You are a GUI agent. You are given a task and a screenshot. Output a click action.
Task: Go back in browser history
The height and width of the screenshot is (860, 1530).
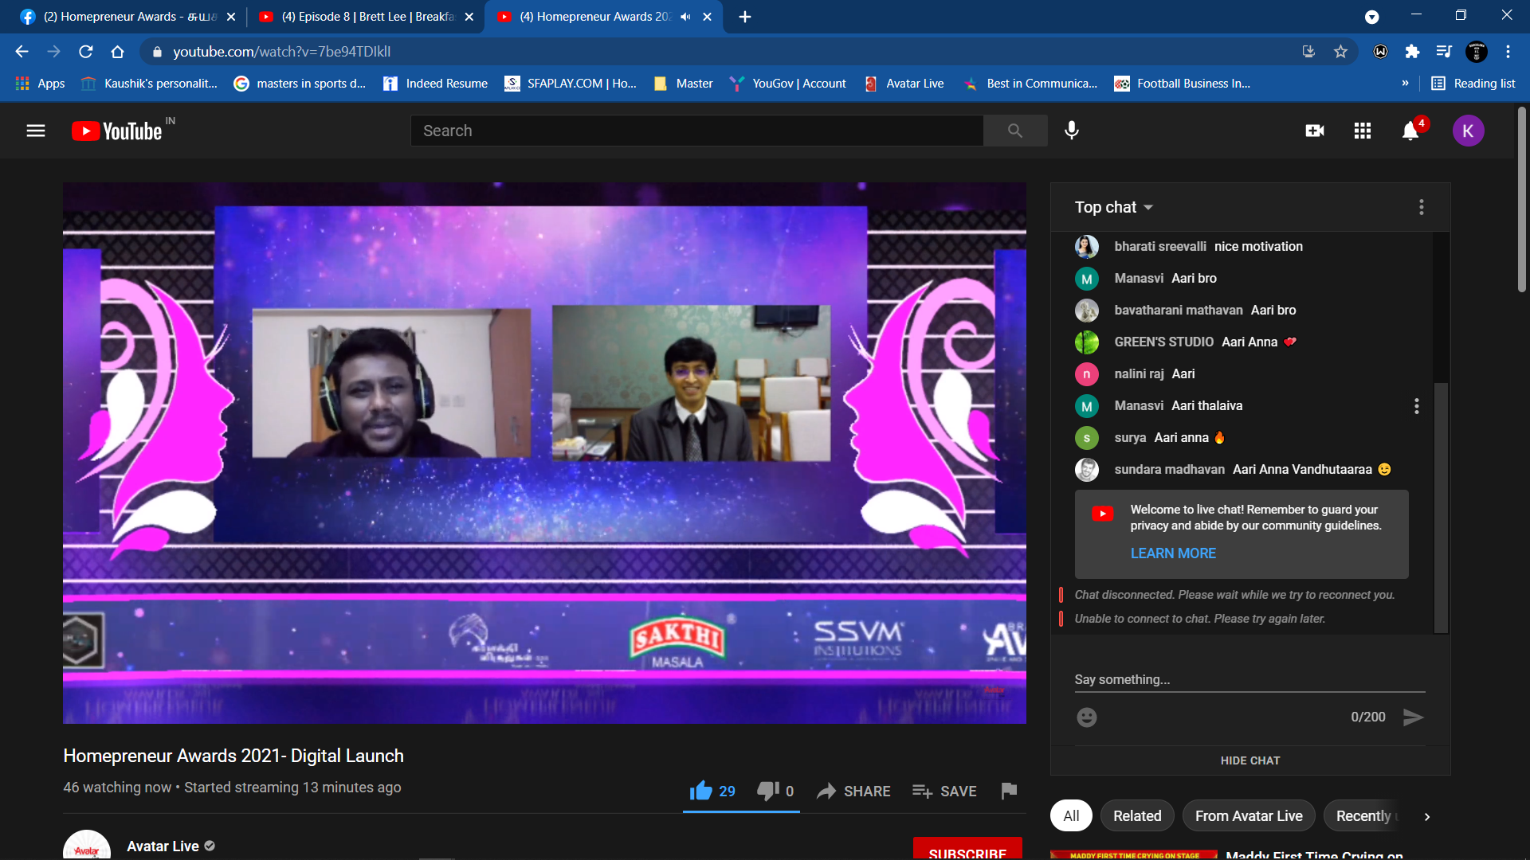coord(22,52)
